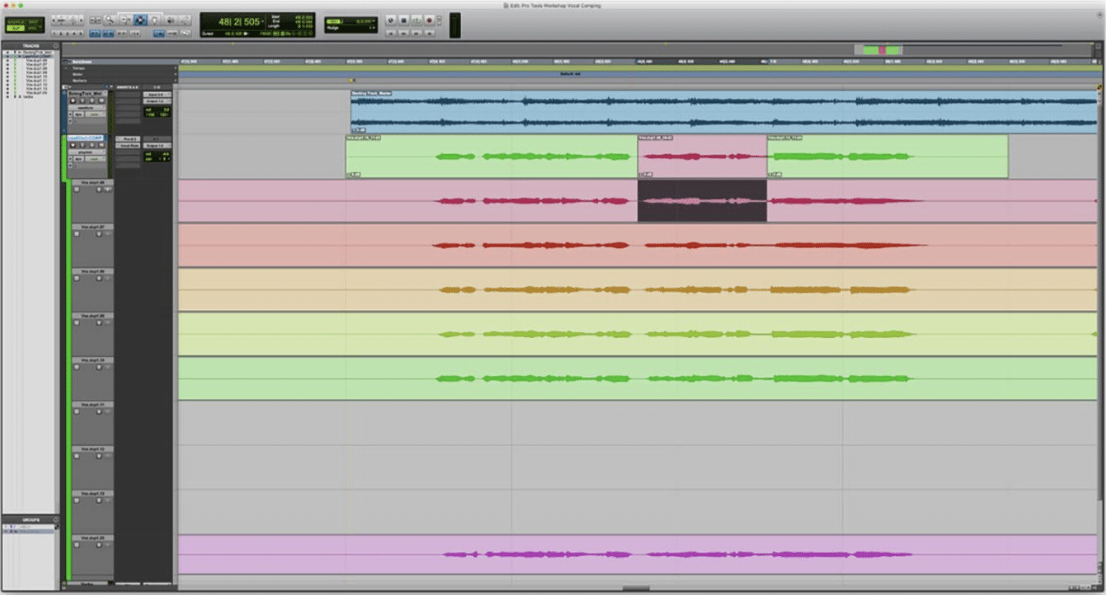The image size is (1106, 595).
Task: Mute the LeadVox1.COMP track
Action: click(x=101, y=144)
